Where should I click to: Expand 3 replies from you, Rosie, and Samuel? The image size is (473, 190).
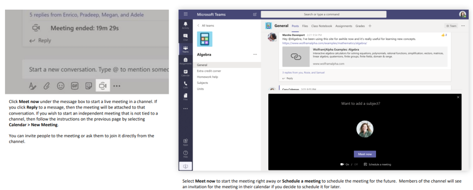tap(303, 72)
